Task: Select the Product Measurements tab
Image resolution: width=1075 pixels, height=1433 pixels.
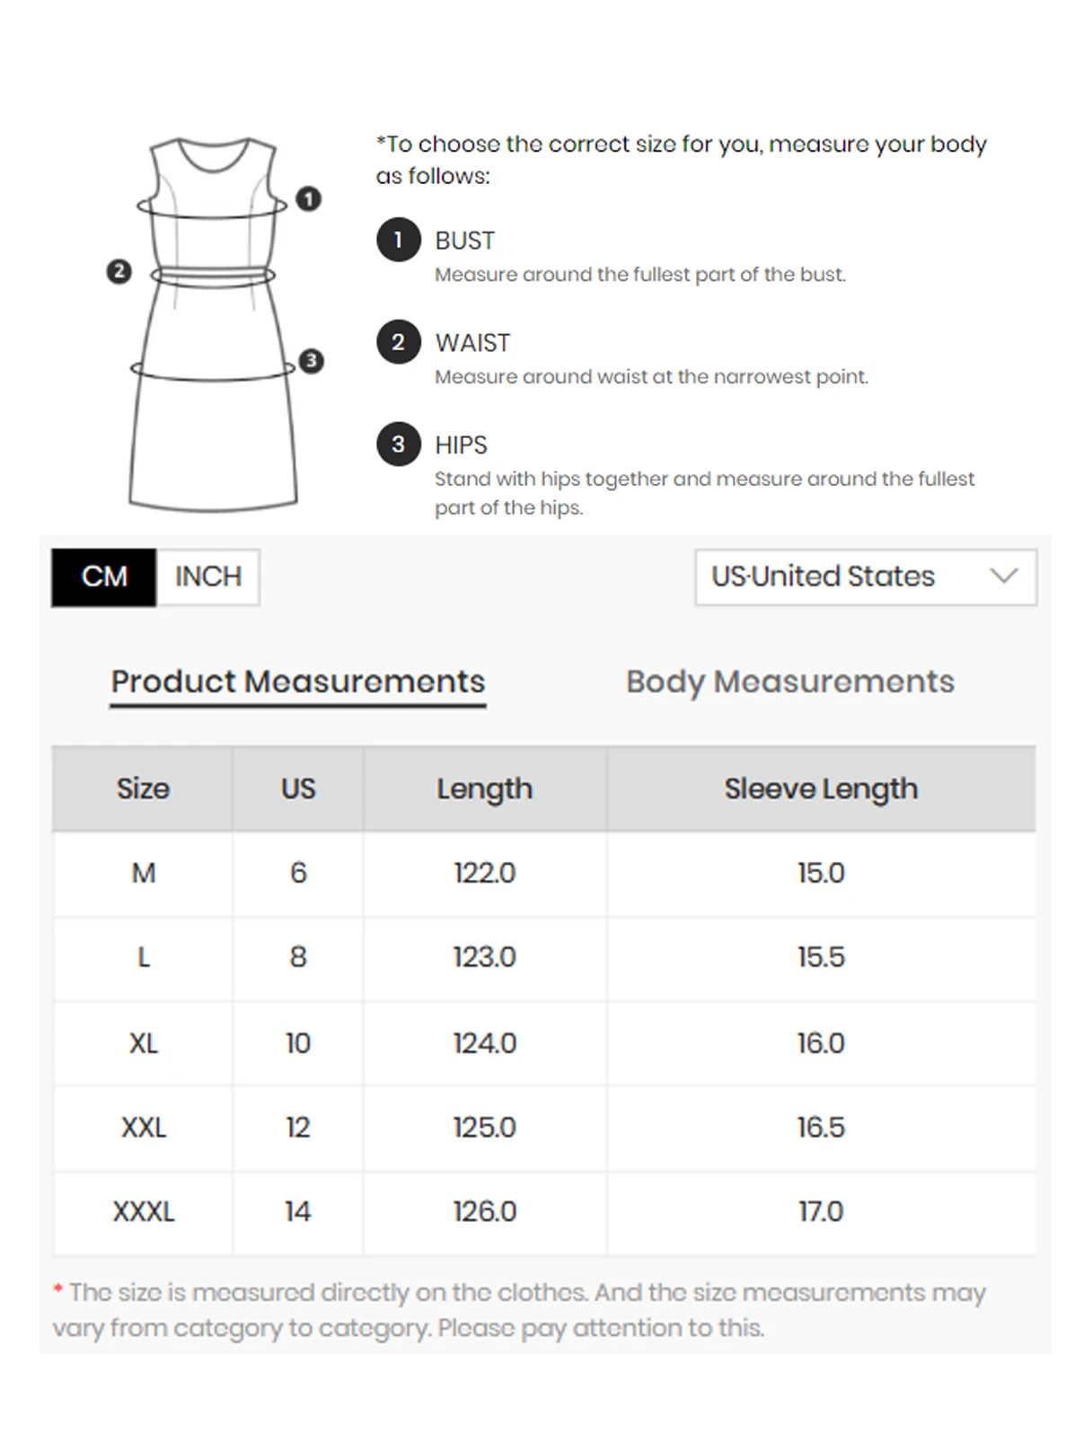Action: tap(298, 682)
